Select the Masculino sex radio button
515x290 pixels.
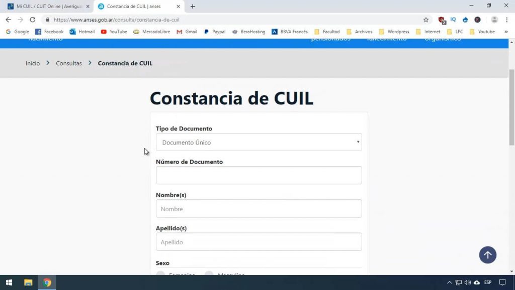(208, 274)
